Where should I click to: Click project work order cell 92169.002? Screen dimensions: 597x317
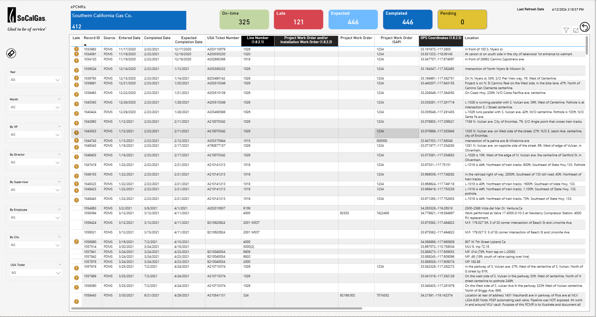pyautogui.click(x=348, y=295)
